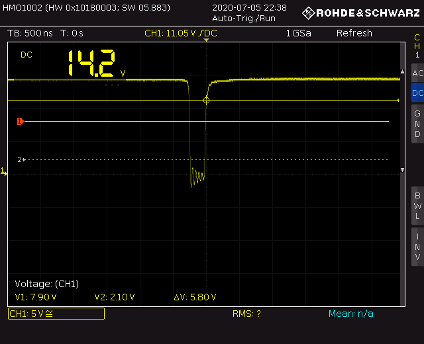424x344 pixels.
Task: Click the trigger time marker triangle at top
Action: pos(206,41)
